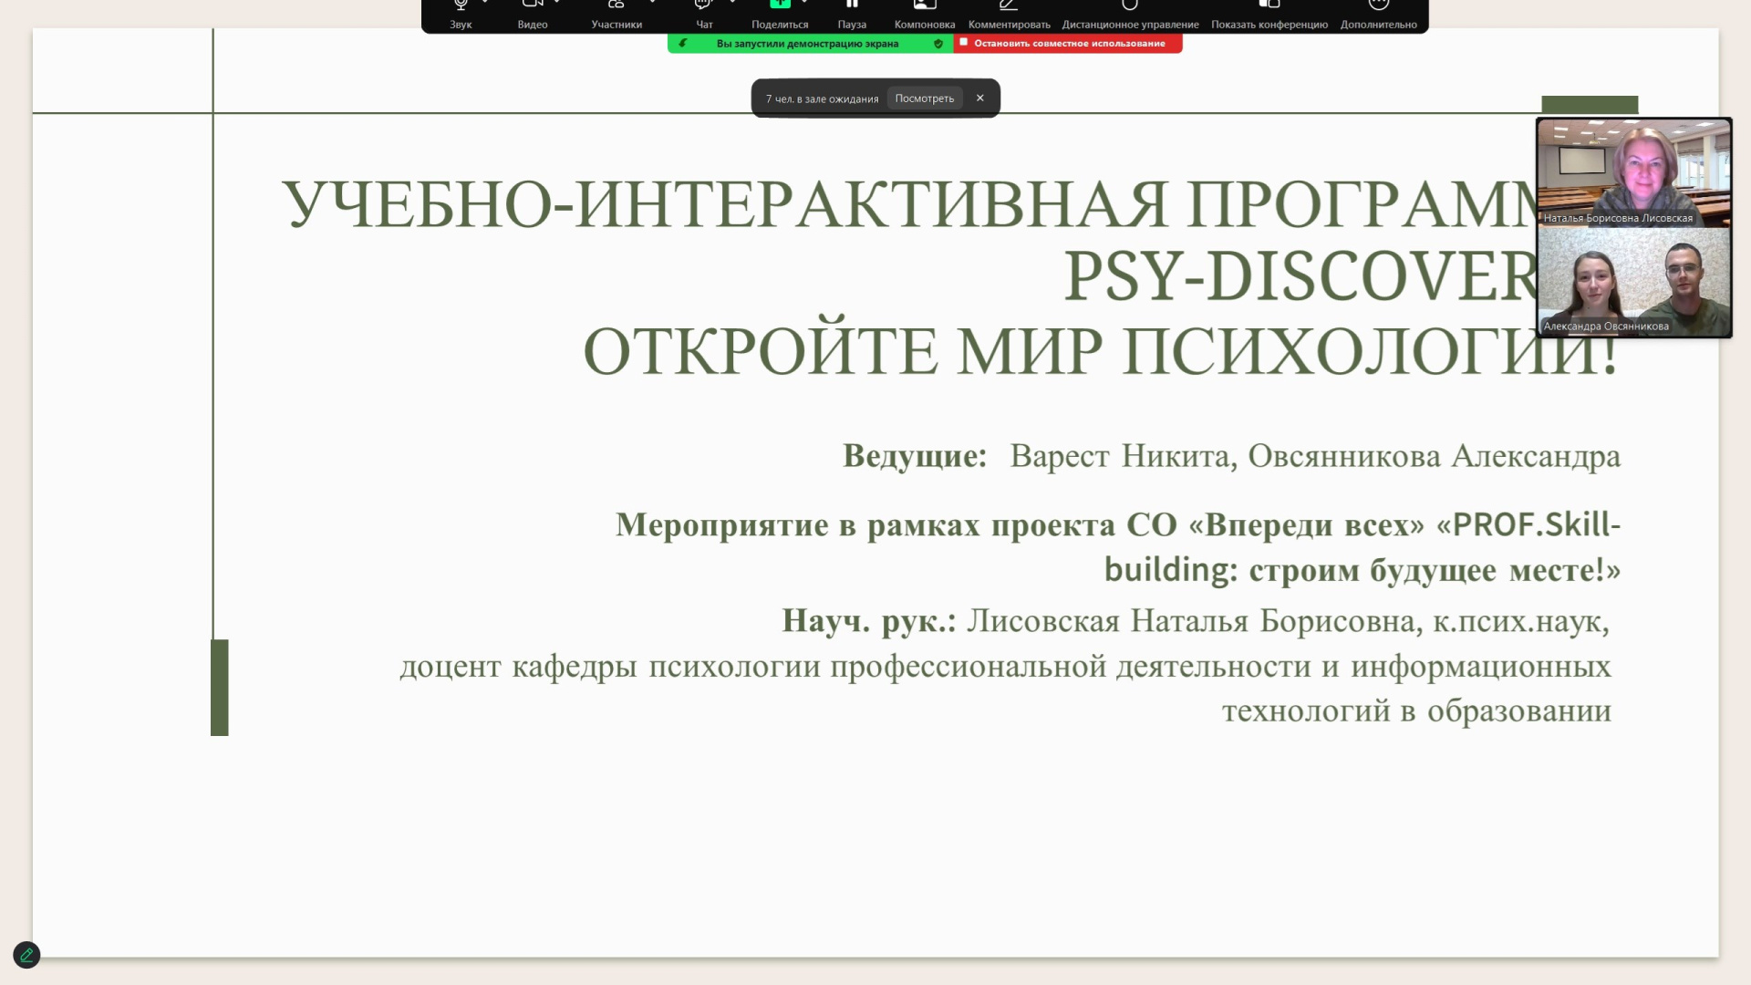The image size is (1751, 985).
Task: Click the green security shield icon
Action: pyautogui.click(x=938, y=44)
